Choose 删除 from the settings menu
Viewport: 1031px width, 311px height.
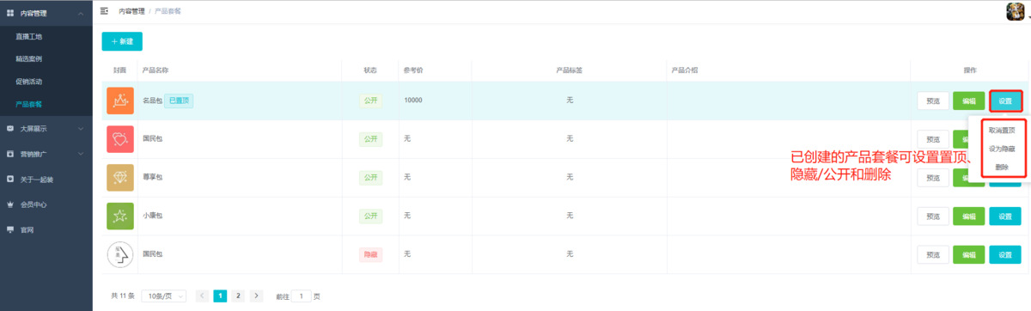click(1002, 168)
